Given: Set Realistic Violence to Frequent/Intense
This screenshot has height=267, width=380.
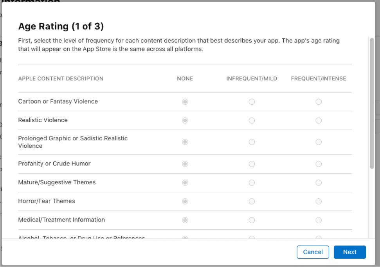Looking at the screenshot, I should click(319, 120).
